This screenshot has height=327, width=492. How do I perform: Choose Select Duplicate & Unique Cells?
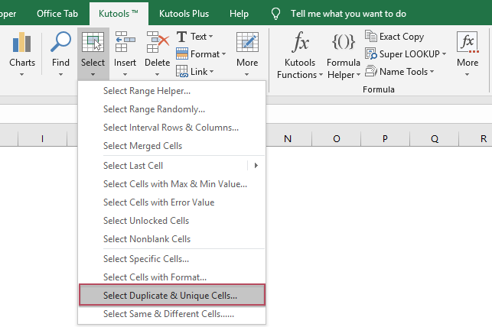171,295
